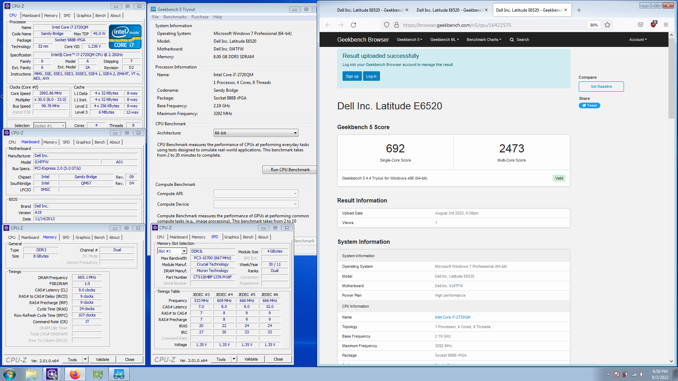Screen dimensions: 678x381
Task: Click scroll down arrow on browser scrollbar
Action: [672, 361]
